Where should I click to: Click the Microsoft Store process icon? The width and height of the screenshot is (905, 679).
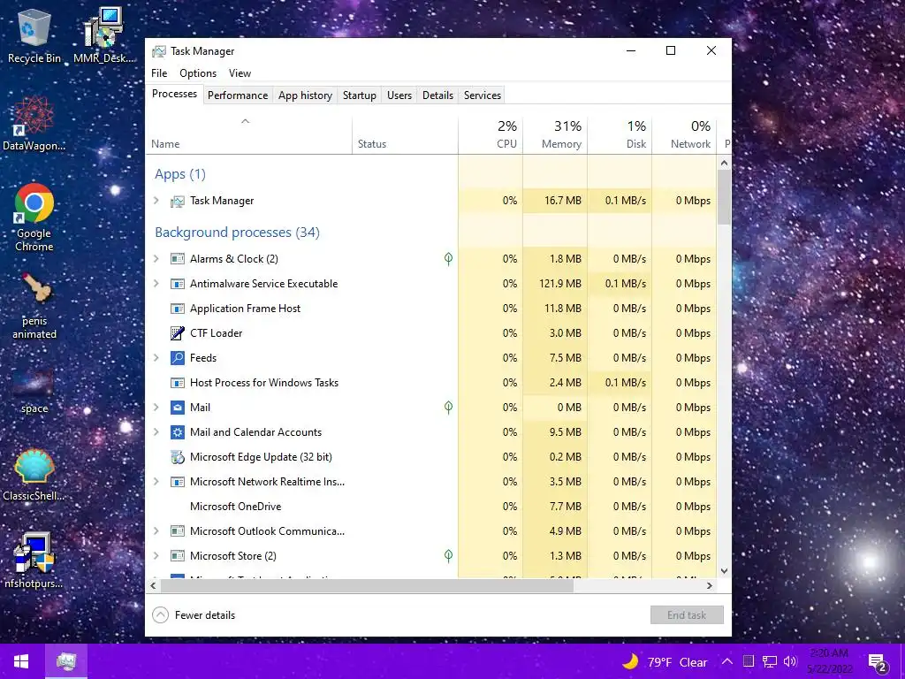coord(177,556)
